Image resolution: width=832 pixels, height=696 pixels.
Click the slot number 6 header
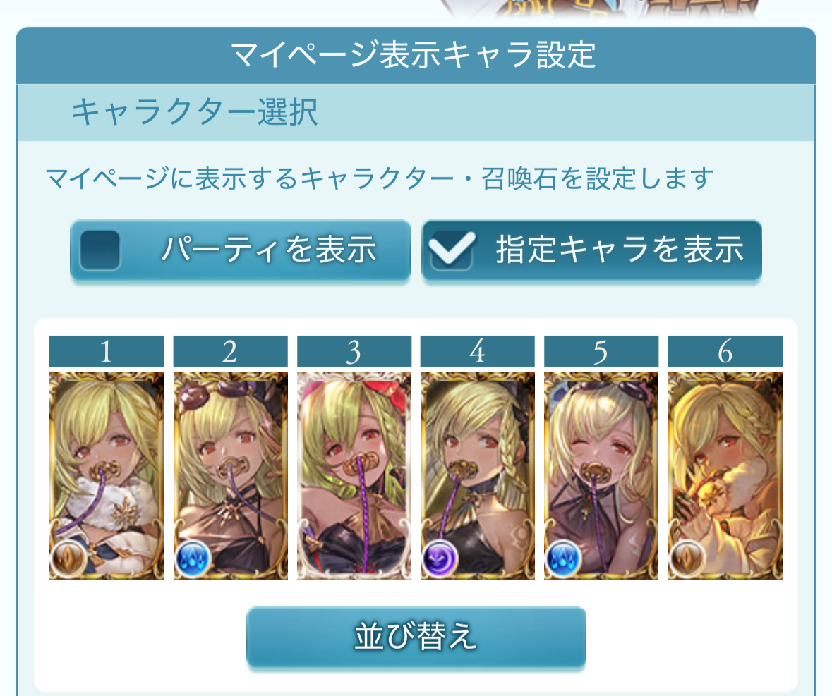(725, 351)
